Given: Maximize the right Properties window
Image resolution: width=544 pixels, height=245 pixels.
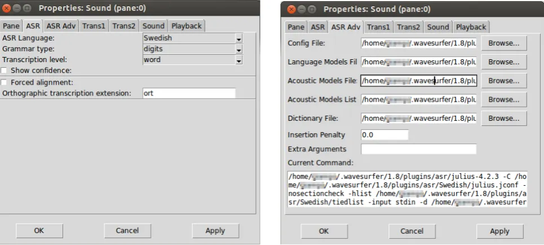Looking at the screenshot, I should coord(312,9).
